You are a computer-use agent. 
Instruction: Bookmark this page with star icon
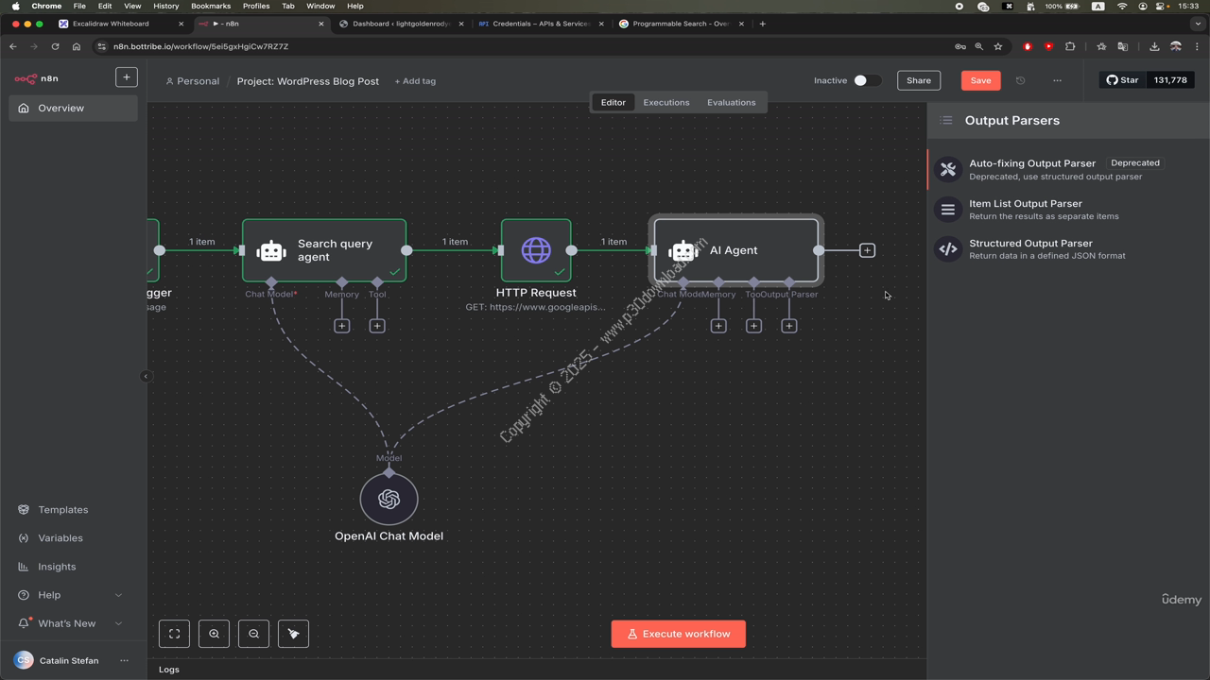point(997,46)
